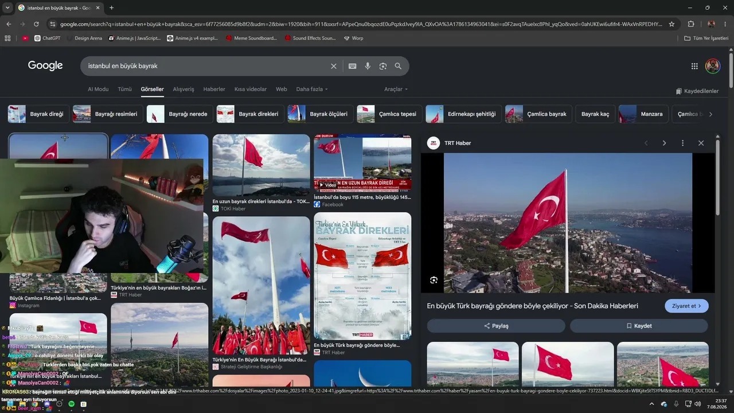Viewport: 734px width, 413px height.
Task: Reload the page in Chrome
Action: [x=36, y=24]
